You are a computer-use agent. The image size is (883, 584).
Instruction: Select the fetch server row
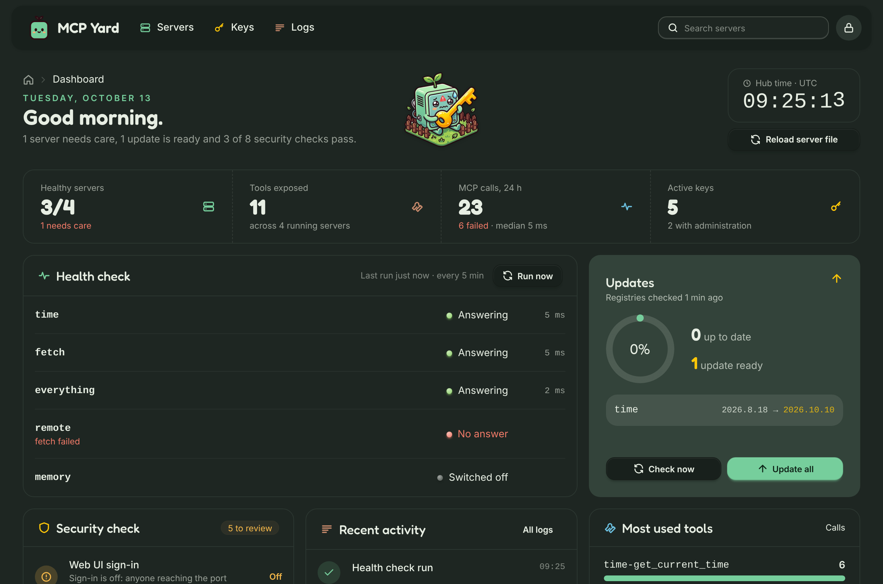coord(300,352)
